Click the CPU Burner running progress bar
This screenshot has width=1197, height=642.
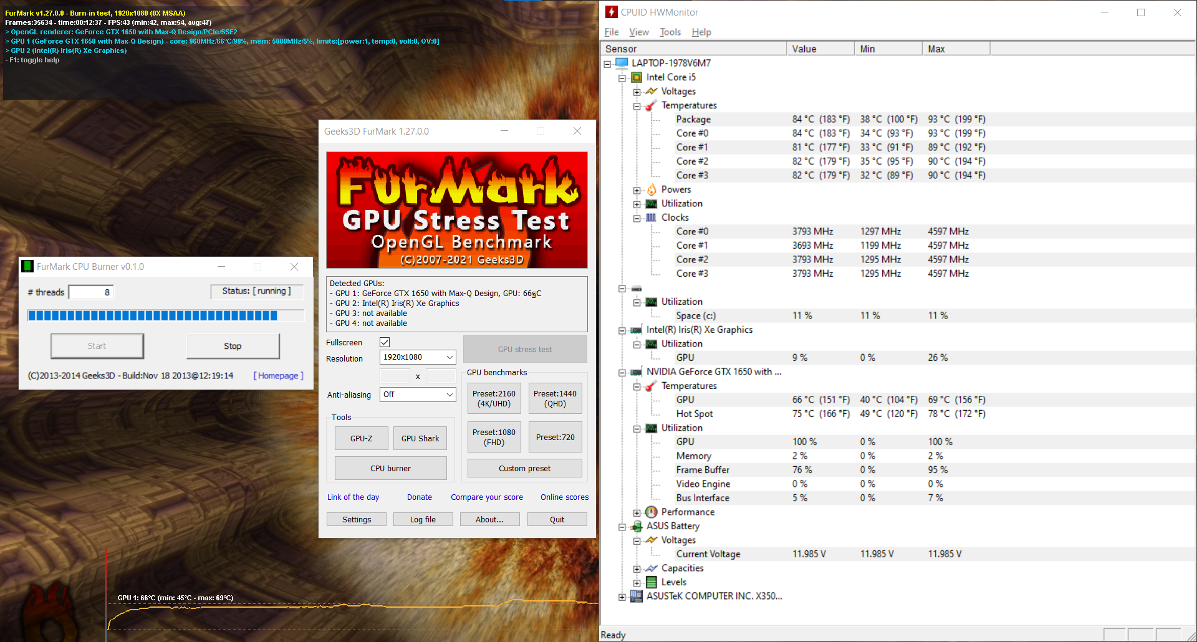click(x=165, y=315)
